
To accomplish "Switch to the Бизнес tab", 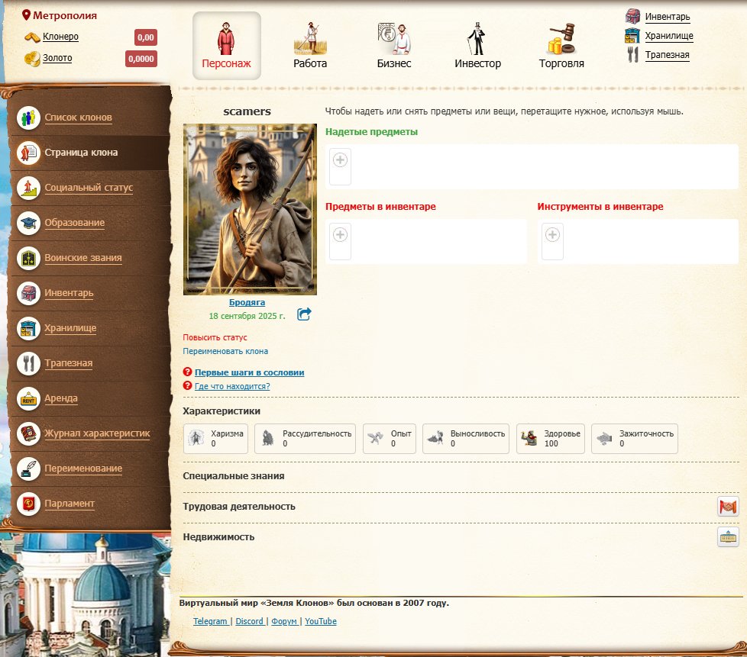I will coord(394,46).
